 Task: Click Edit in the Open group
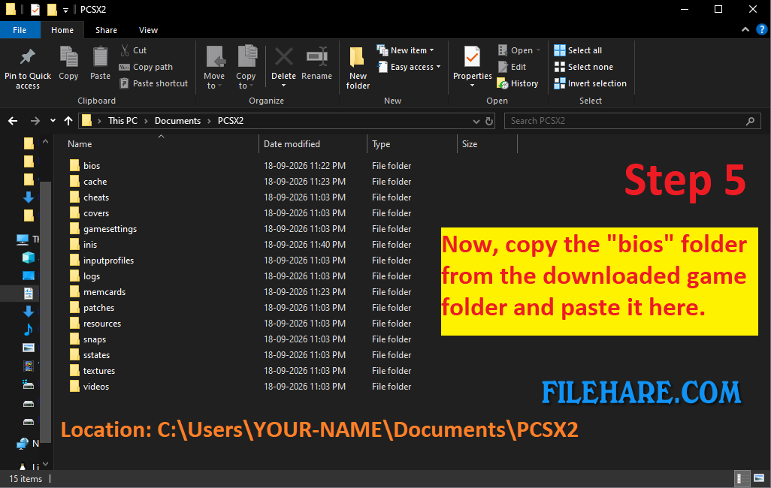(512, 67)
